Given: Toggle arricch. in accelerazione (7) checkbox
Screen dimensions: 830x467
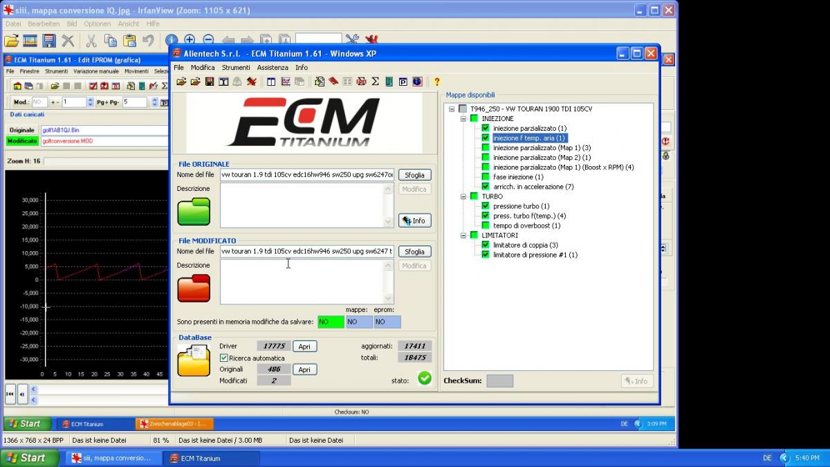Looking at the screenshot, I should coord(486,186).
